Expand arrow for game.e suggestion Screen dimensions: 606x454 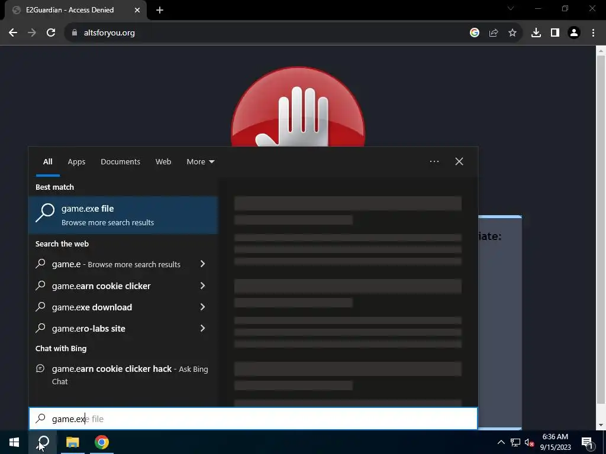click(x=202, y=264)
